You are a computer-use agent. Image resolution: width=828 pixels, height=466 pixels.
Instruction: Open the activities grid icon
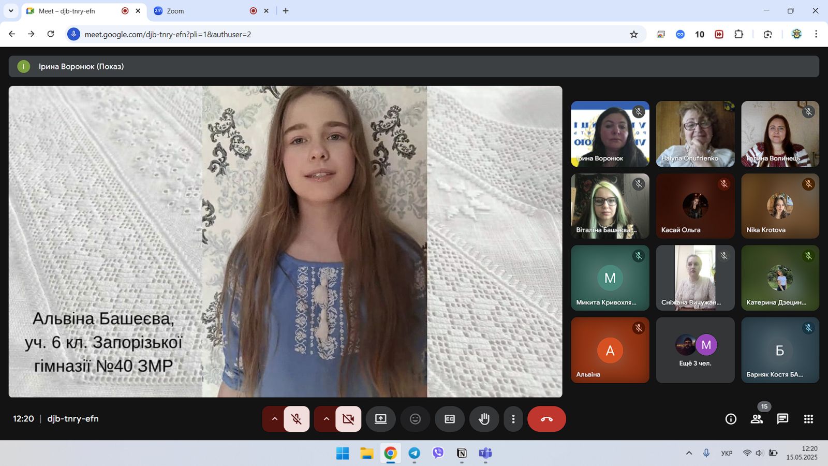coord(808,419)
